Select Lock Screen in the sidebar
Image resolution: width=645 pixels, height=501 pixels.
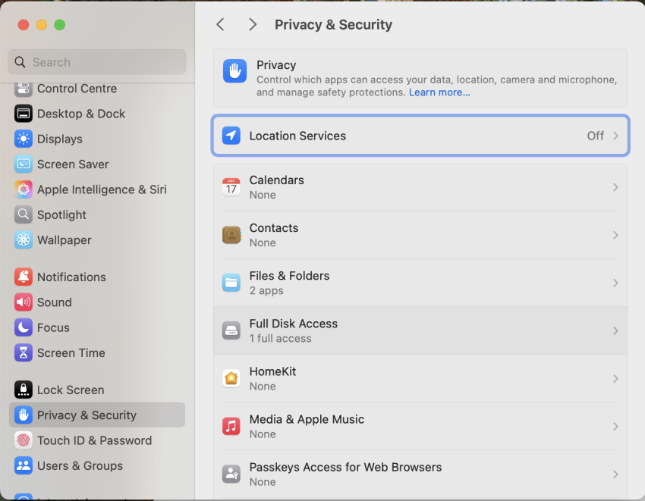[x=71, y=390]
